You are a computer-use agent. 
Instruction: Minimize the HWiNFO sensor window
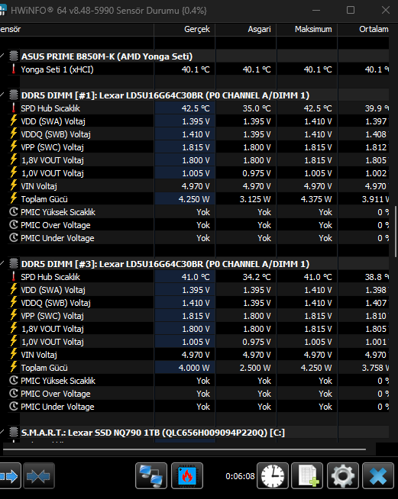pyautogui.click(x=316, y=10)
